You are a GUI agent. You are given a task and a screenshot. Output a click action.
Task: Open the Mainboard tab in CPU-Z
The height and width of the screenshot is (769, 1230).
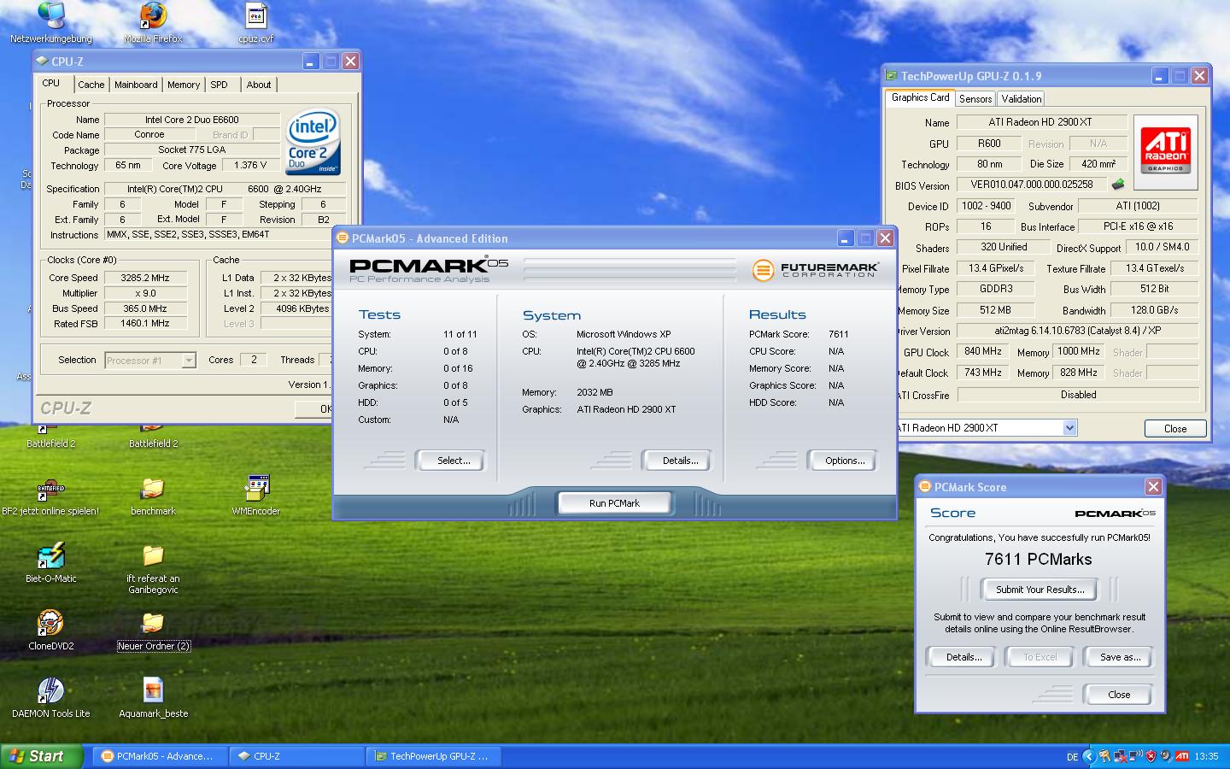coord(136,85)
